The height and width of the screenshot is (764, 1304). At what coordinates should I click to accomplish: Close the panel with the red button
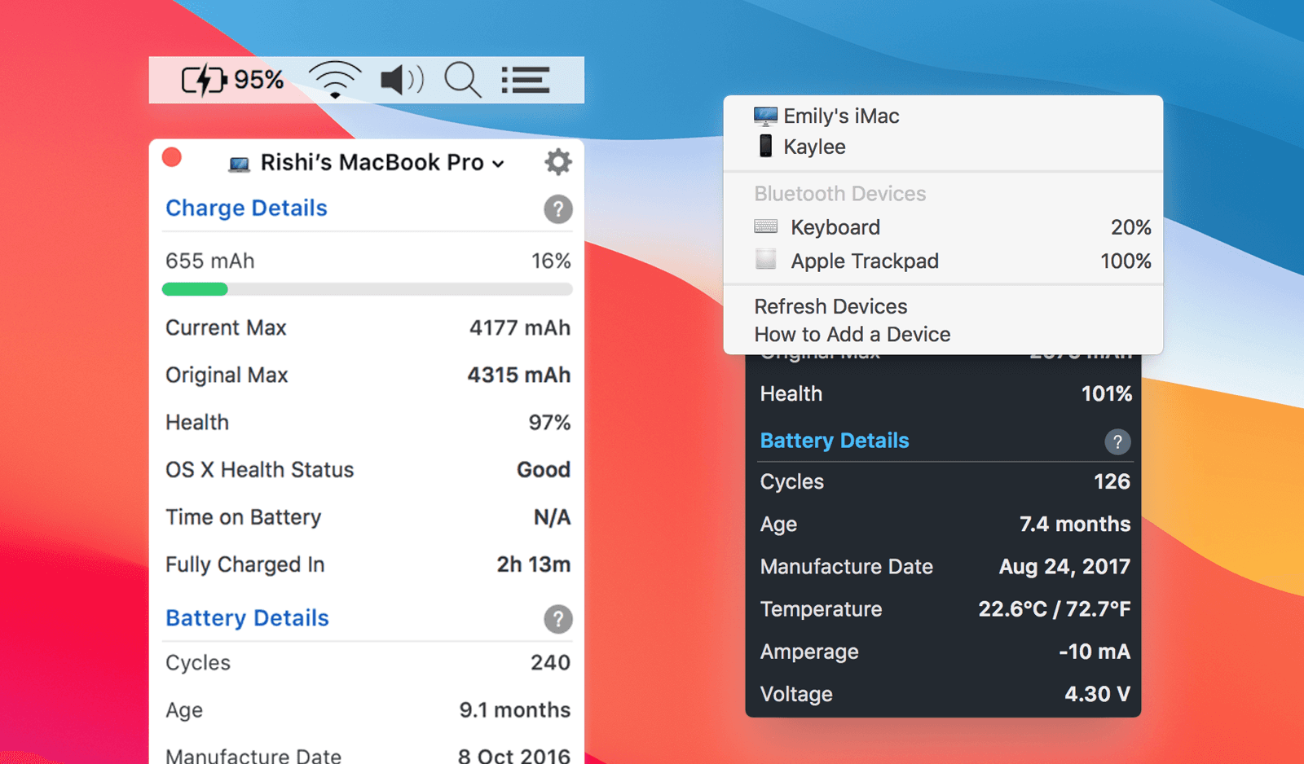pyautogui.click(x=172, y=157)
